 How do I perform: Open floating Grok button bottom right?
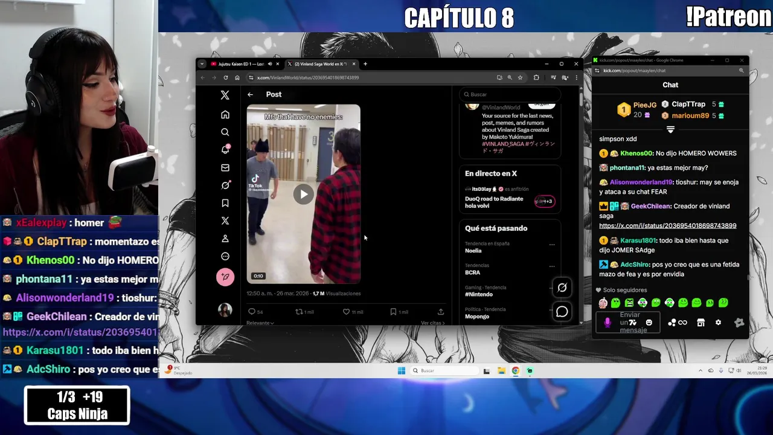pyautogui.click(x=562, y=288)
